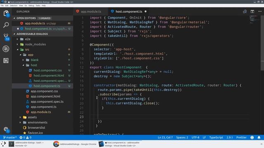This screenshot has height=148, width=264.
Task: Select app.module.ts in Open Editors
Action: click(x=42, y=23)
